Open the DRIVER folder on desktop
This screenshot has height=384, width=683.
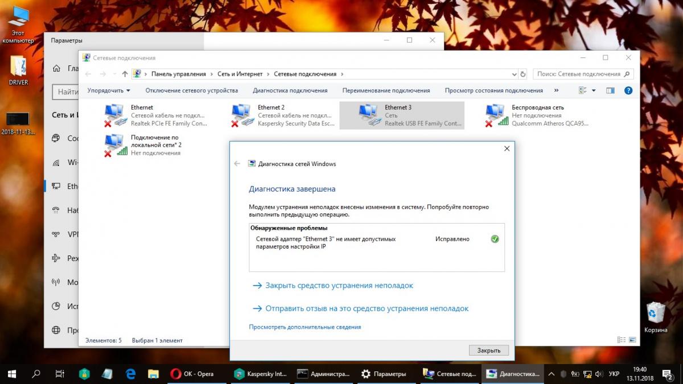18,71
